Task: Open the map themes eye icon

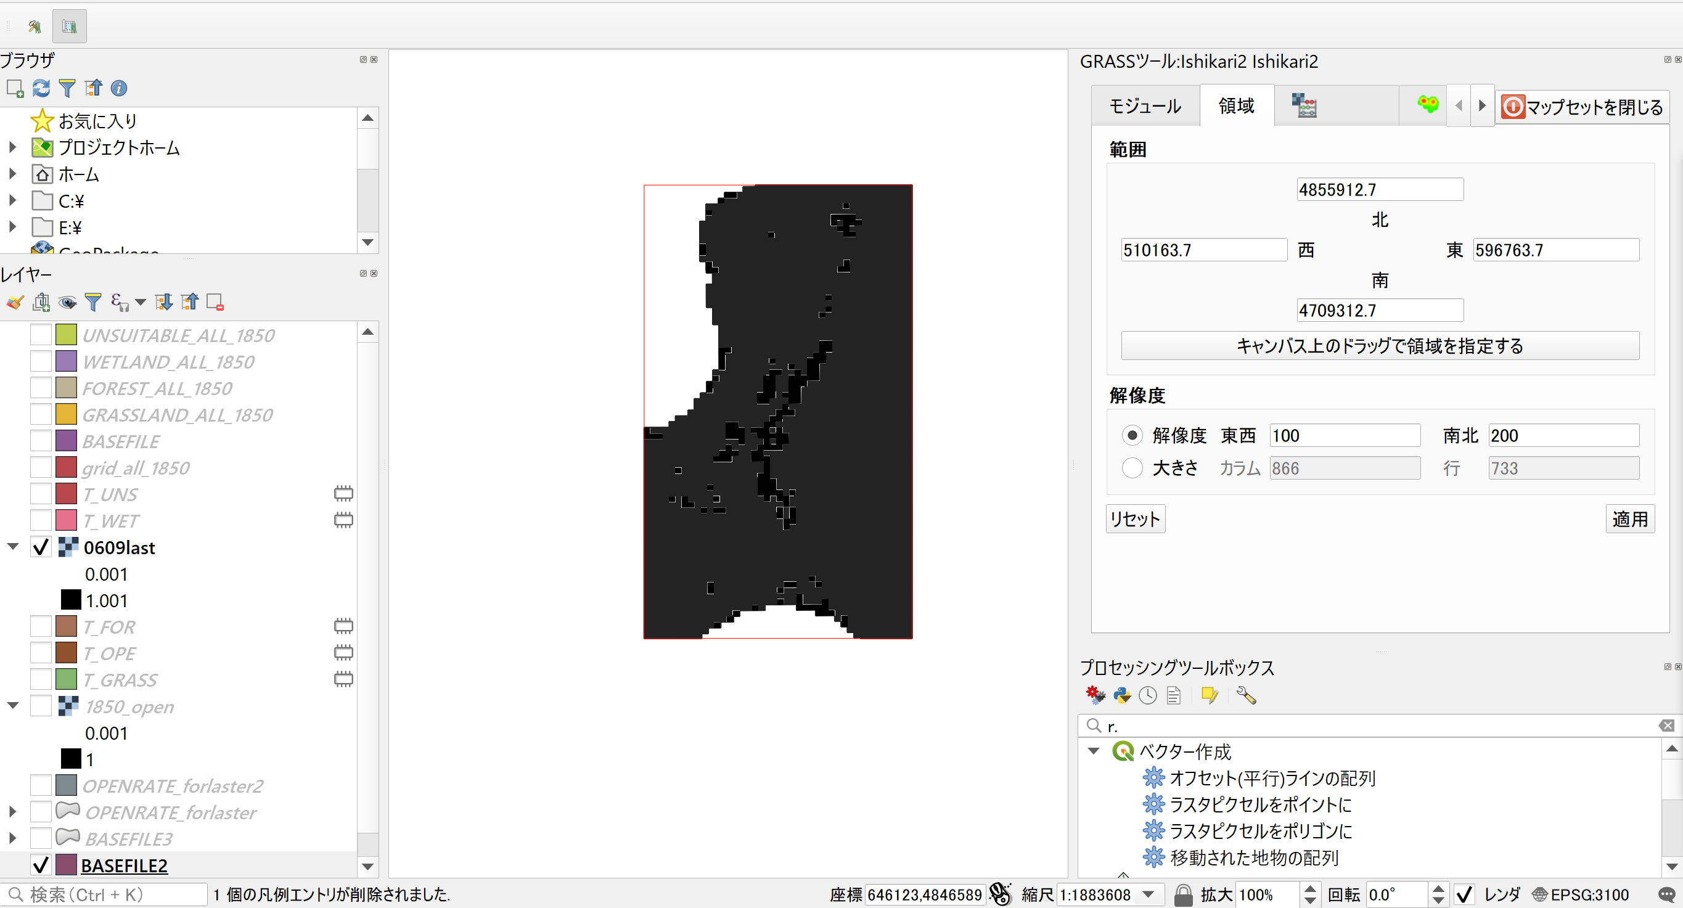Action: point(67,302)
